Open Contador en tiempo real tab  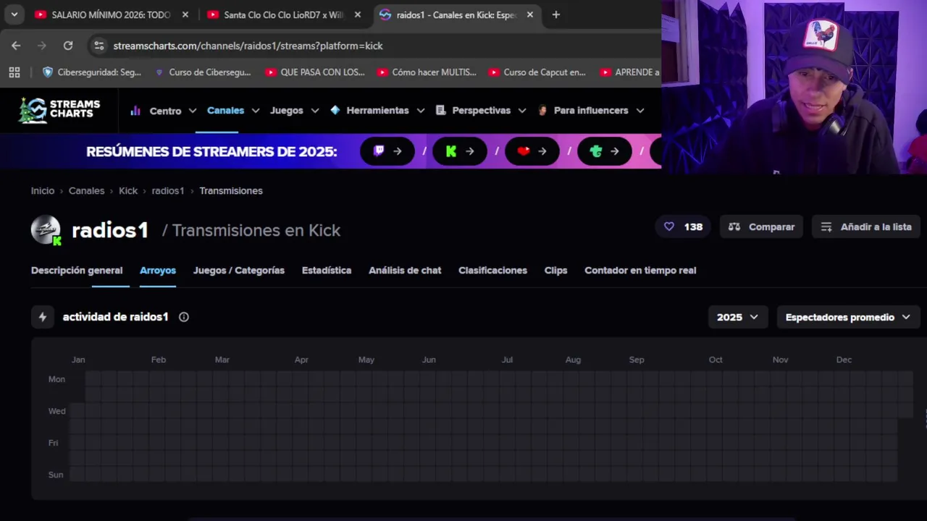coord(640,271)
